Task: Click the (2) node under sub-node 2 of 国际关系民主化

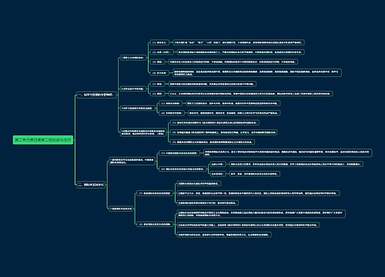Action: [155, 224]
